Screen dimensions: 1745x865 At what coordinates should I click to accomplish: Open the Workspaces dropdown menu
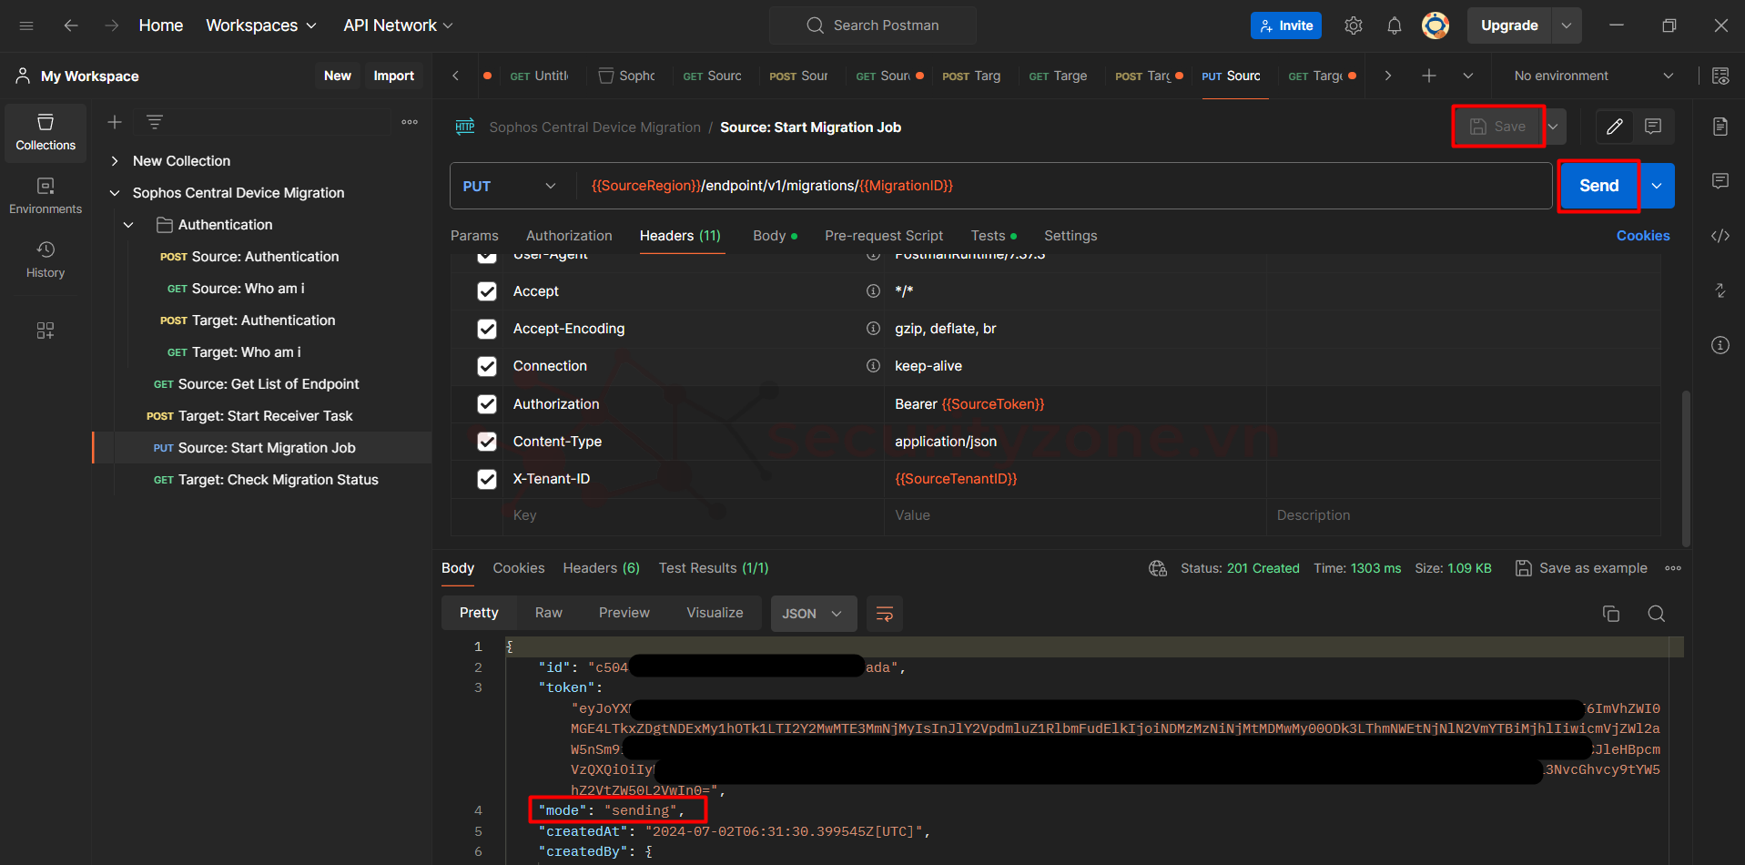(x=261, y=25)
